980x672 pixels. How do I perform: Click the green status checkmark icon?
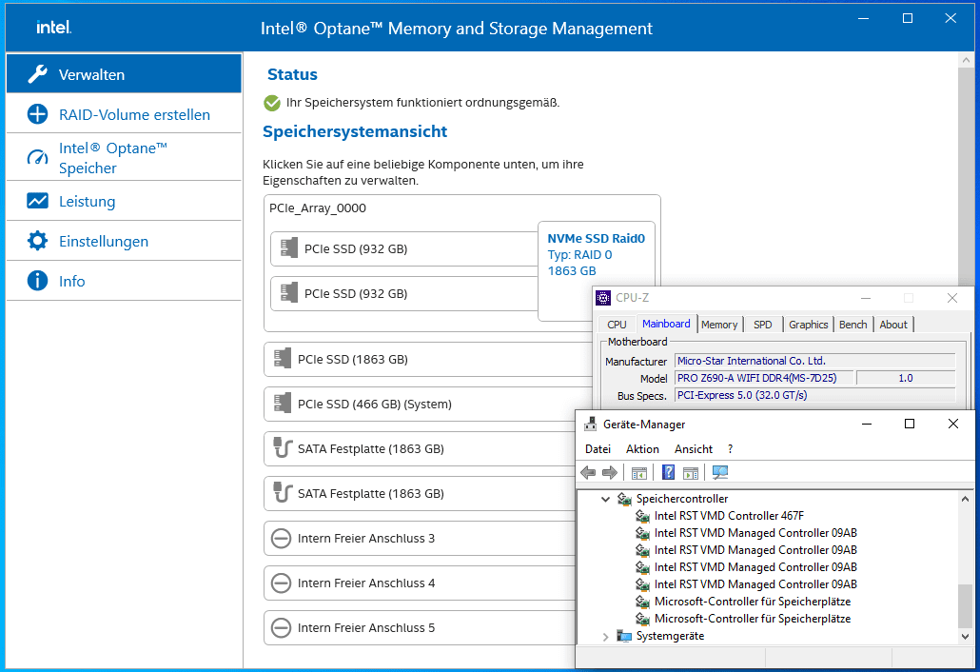pyautogui.click(x=272, y=103)
